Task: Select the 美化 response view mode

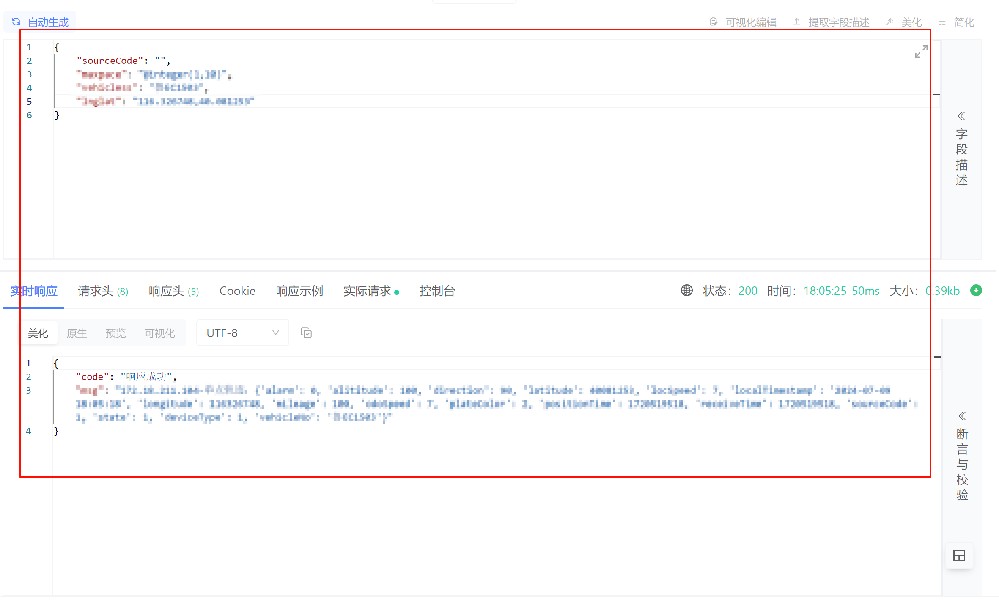Action: (38, 333)
